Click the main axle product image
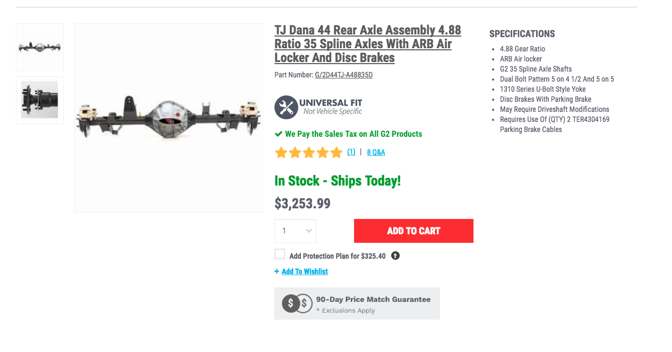The image size is (672, 352). click(169, 118)
